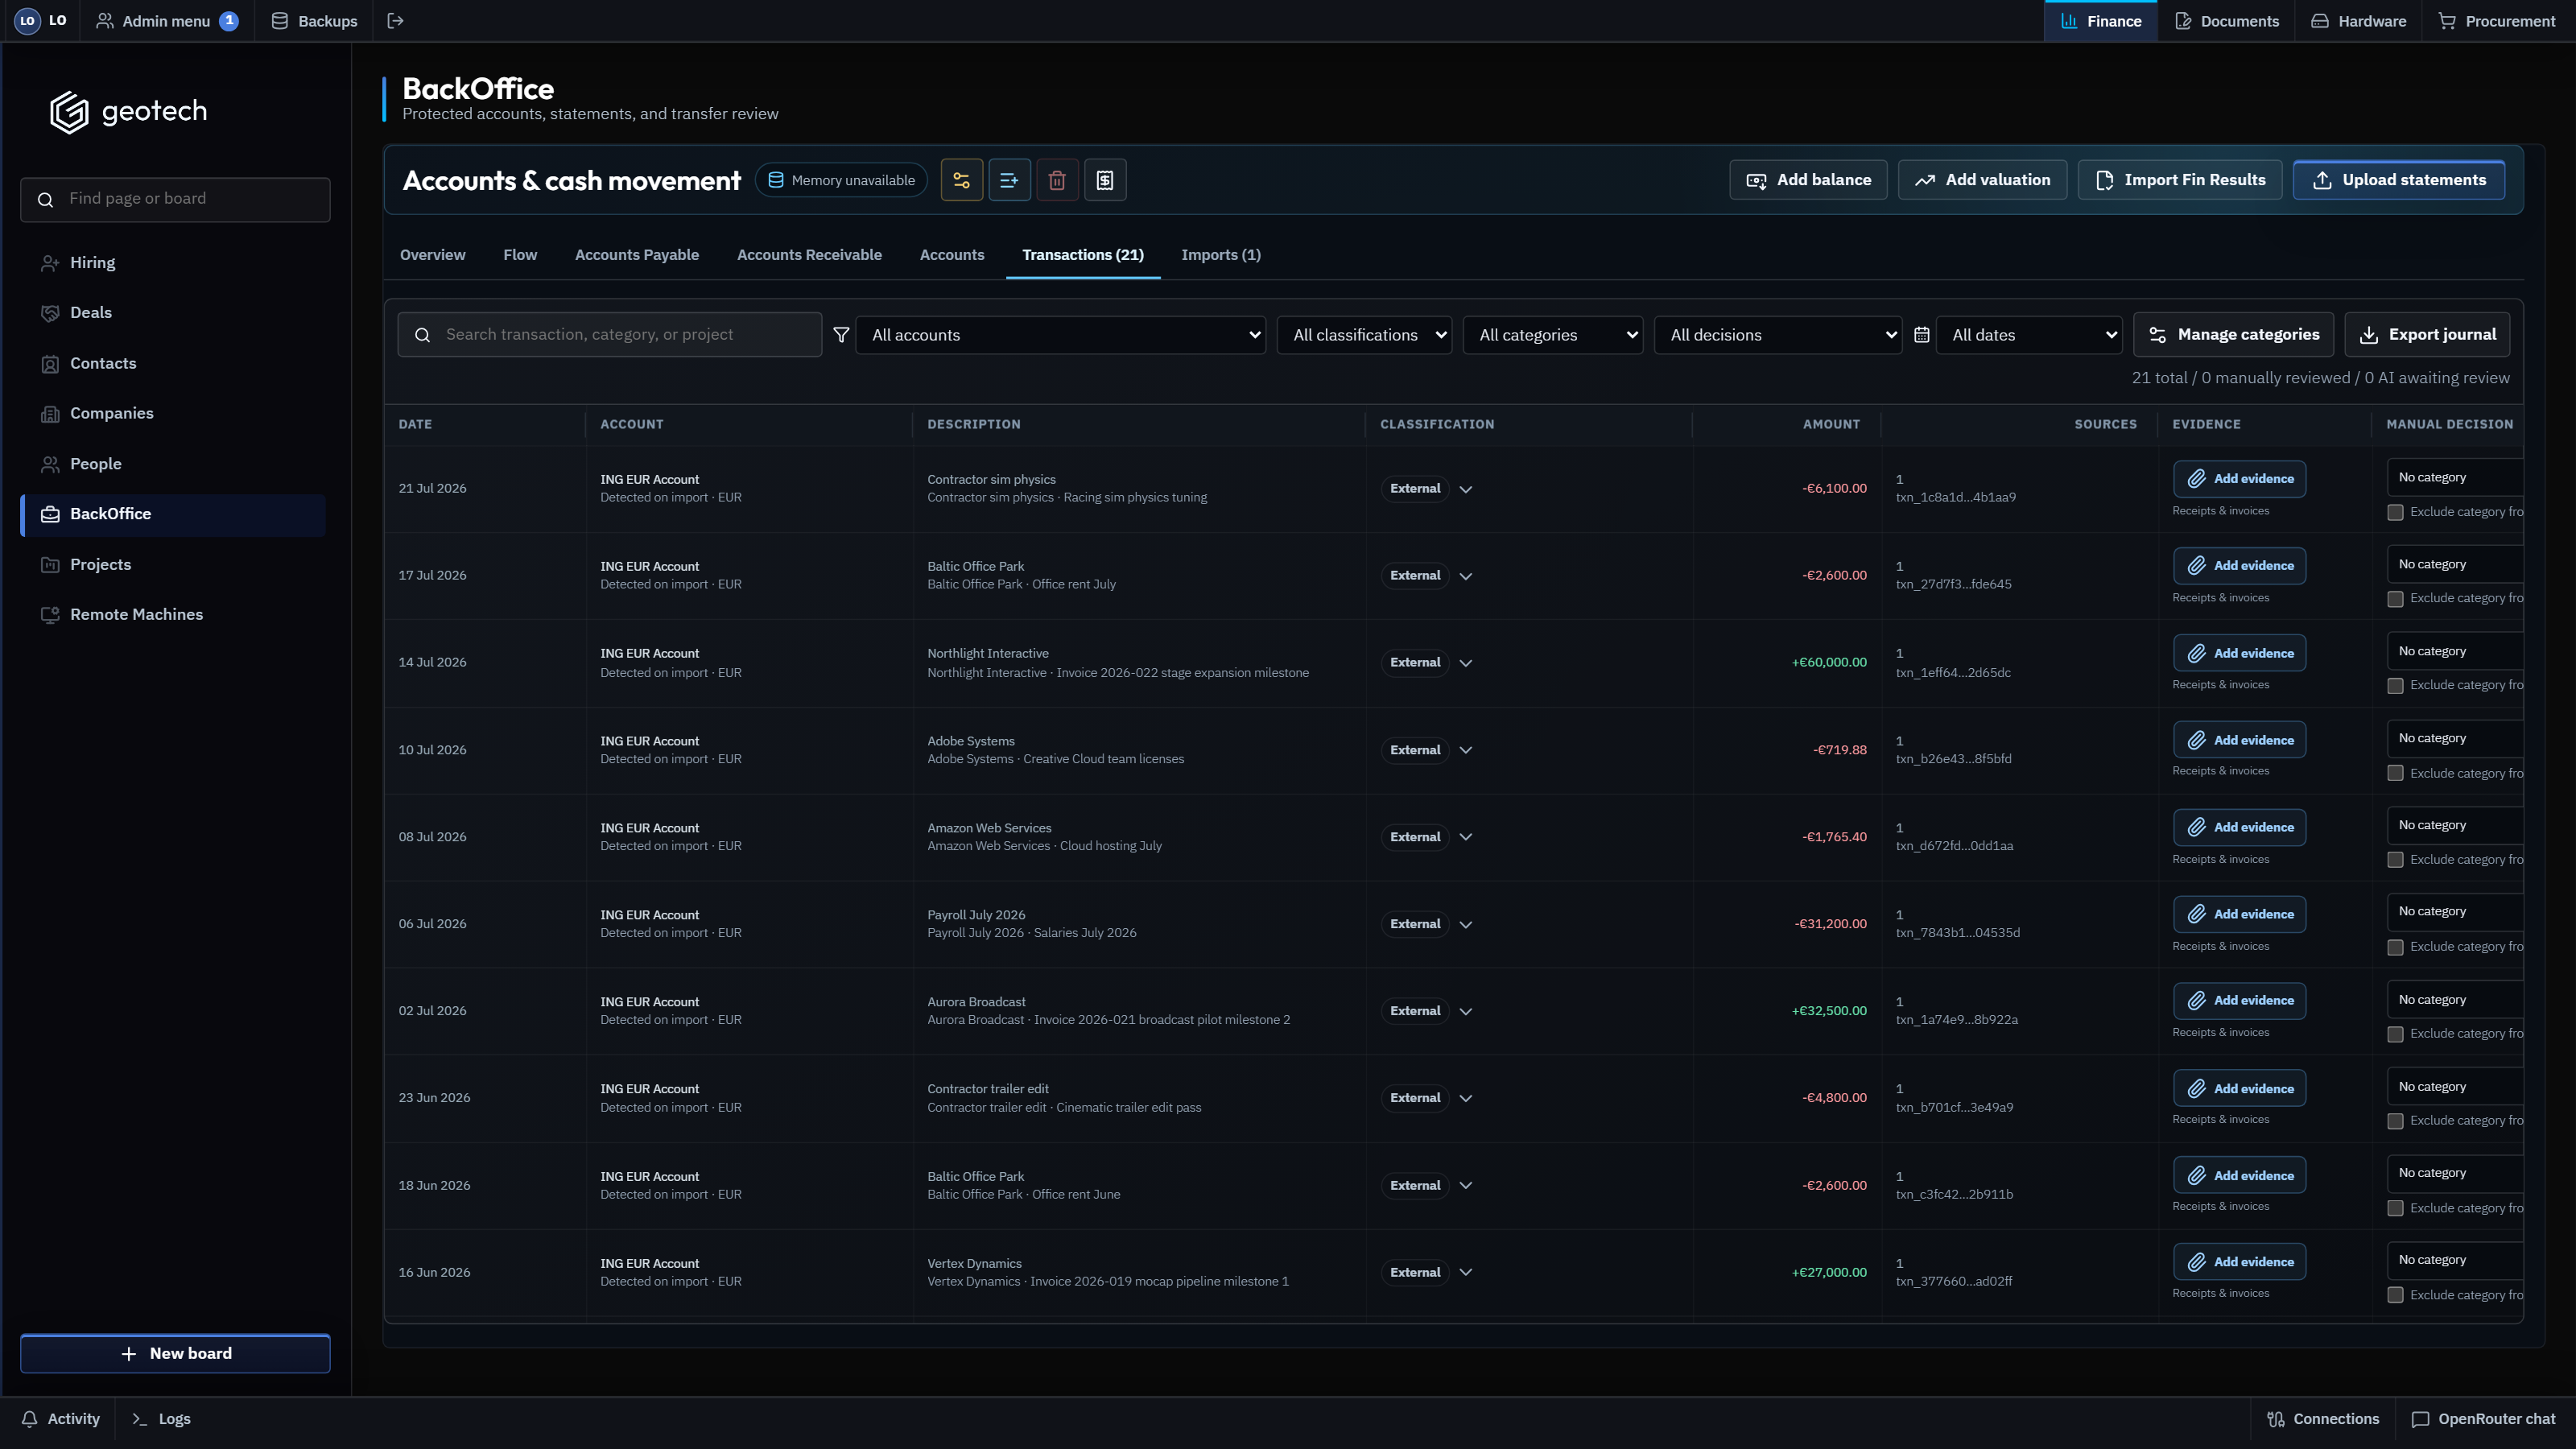Check Exclude category for Contractor sim physics row

[2395, 512]
